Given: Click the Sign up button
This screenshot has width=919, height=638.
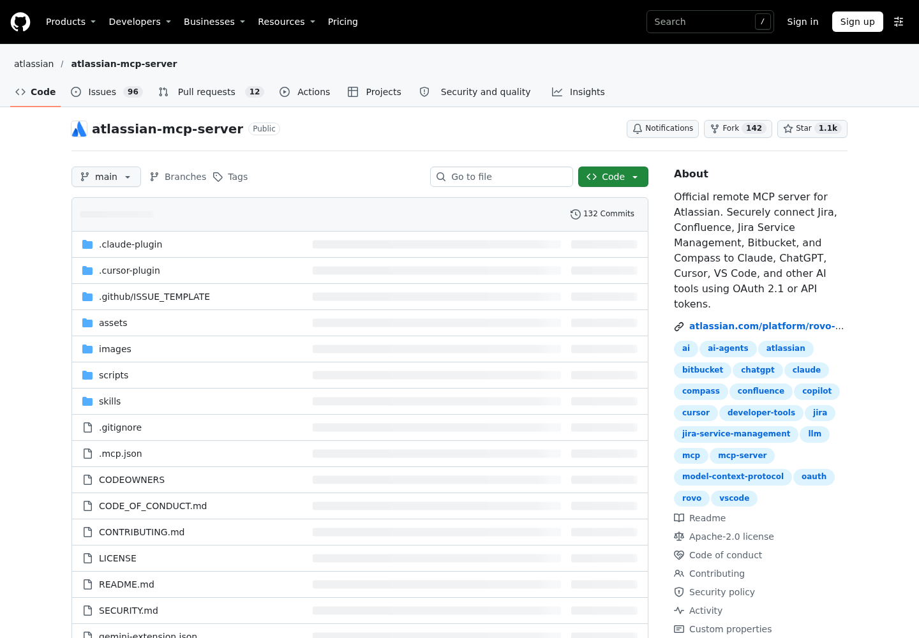Looking at the screenshot, I should [858, 22].
